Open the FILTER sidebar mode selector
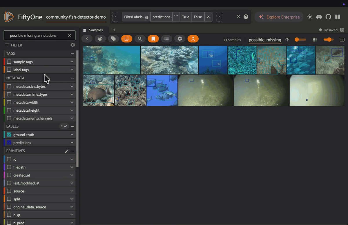Screen dimensions: 348x225 tap(14, 45)
